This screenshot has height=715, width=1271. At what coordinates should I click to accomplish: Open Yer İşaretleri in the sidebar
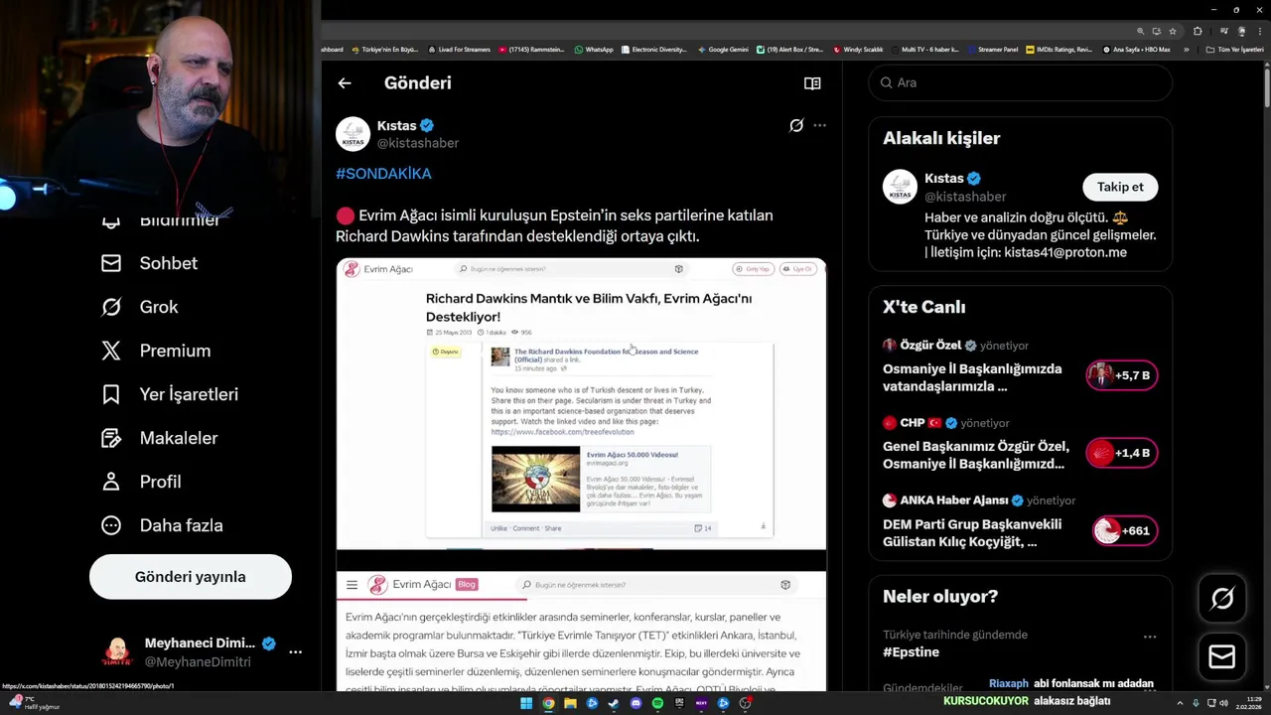tap(170, 394)
